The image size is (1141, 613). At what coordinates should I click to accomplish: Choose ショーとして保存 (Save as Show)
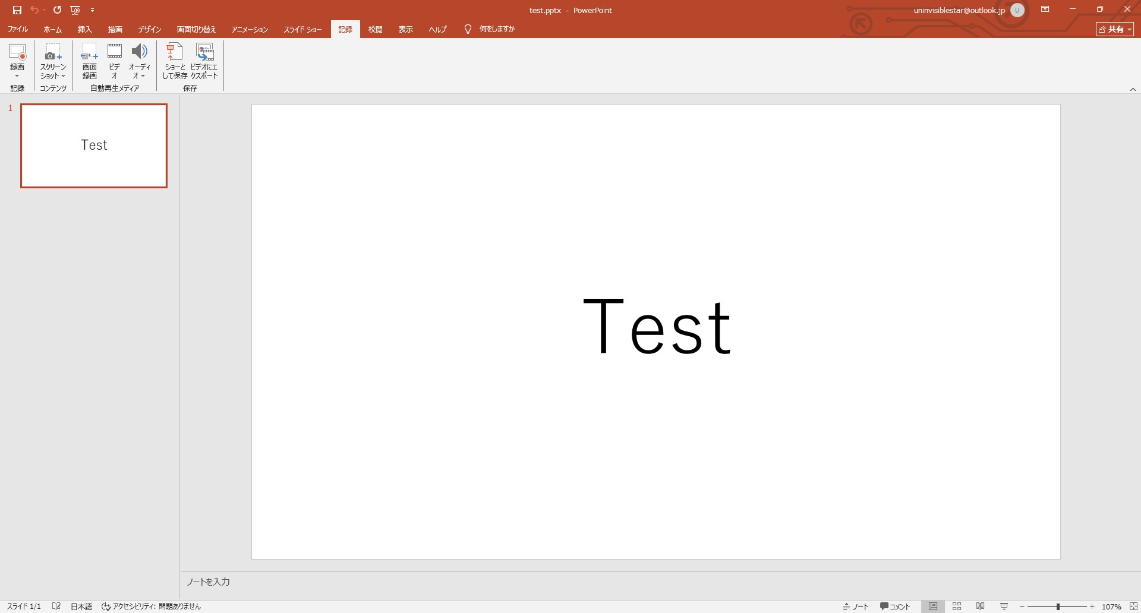coord(175,61)
